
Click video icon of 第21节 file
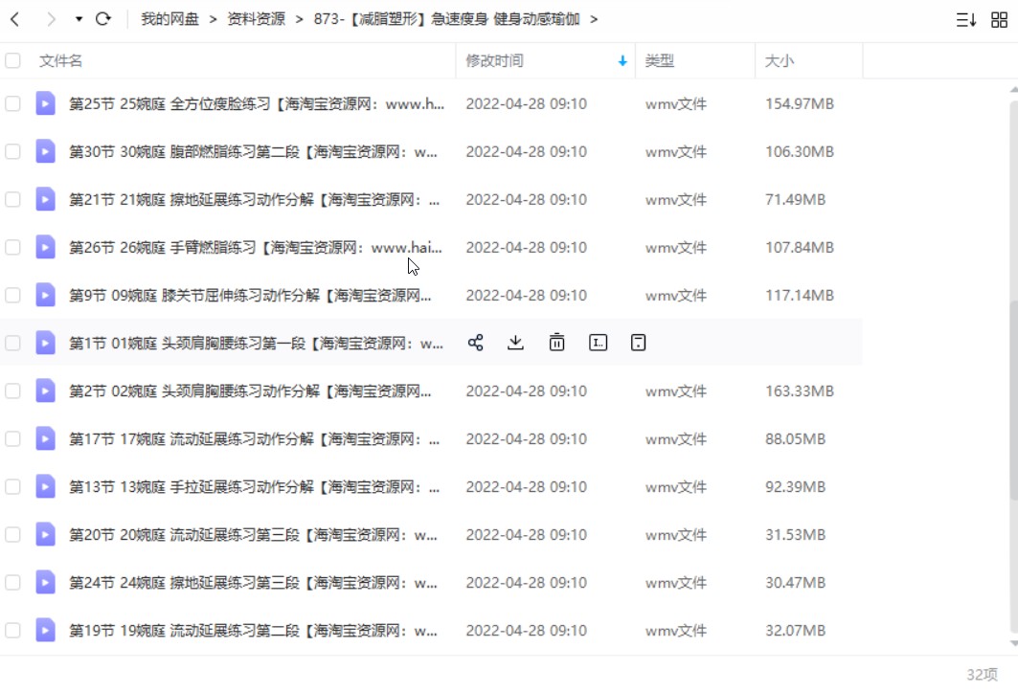tap(45, 199)
